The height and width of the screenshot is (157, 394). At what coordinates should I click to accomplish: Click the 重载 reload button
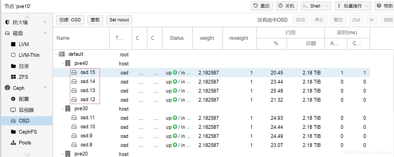95,20
